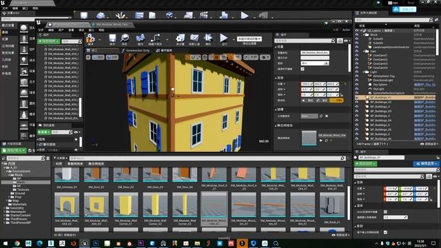441x248 pixels.
Task: Click the green Add/Import button in Content Browser
Action: (14, 151)
